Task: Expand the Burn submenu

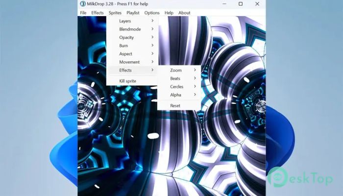Action: (x=132, y=46)
